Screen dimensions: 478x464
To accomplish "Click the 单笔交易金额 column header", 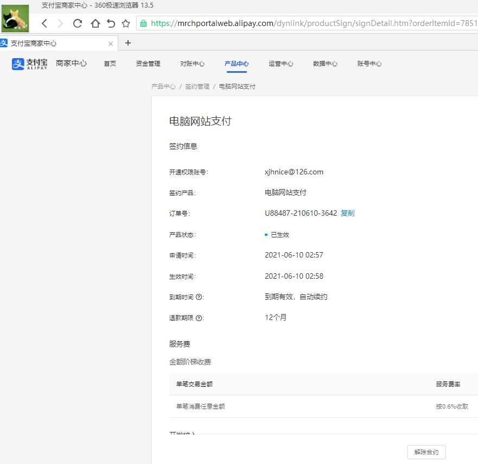I will (x=194, y=384).
